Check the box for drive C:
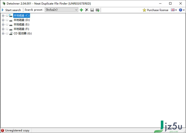The height and width of the screenshot is (133, 186). (7, 16)
